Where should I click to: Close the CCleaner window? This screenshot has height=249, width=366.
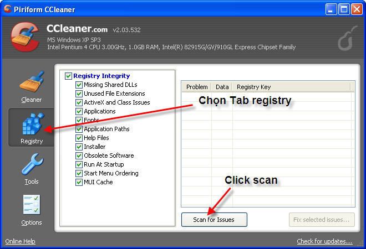coord(357,9)
